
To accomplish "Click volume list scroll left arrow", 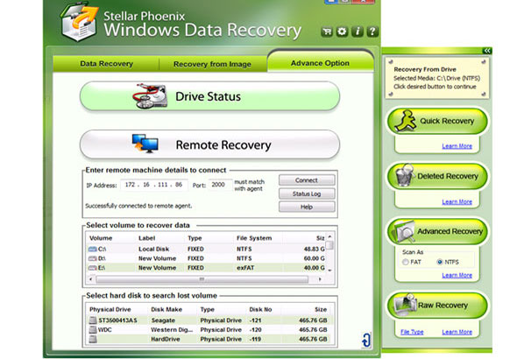I will click(91, 279).
